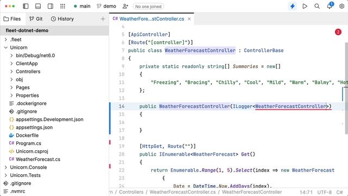348x196 pixels.
Task: Switch to the History tab
Action: 63,19
